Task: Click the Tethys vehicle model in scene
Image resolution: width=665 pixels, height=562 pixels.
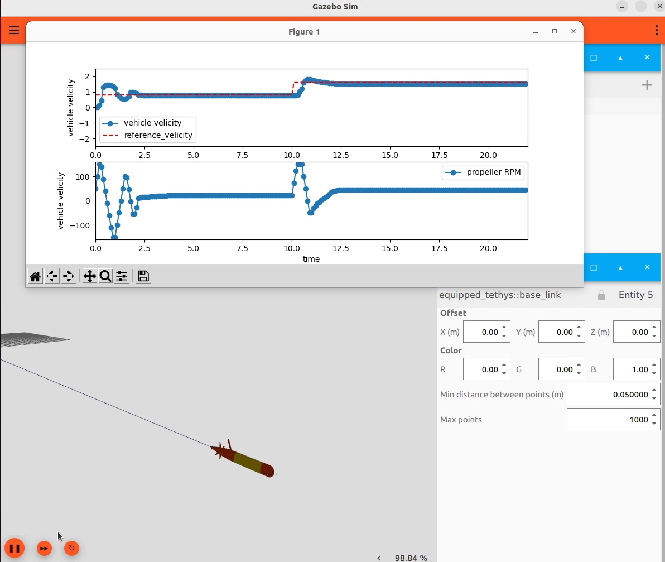Action: point(243,459)
